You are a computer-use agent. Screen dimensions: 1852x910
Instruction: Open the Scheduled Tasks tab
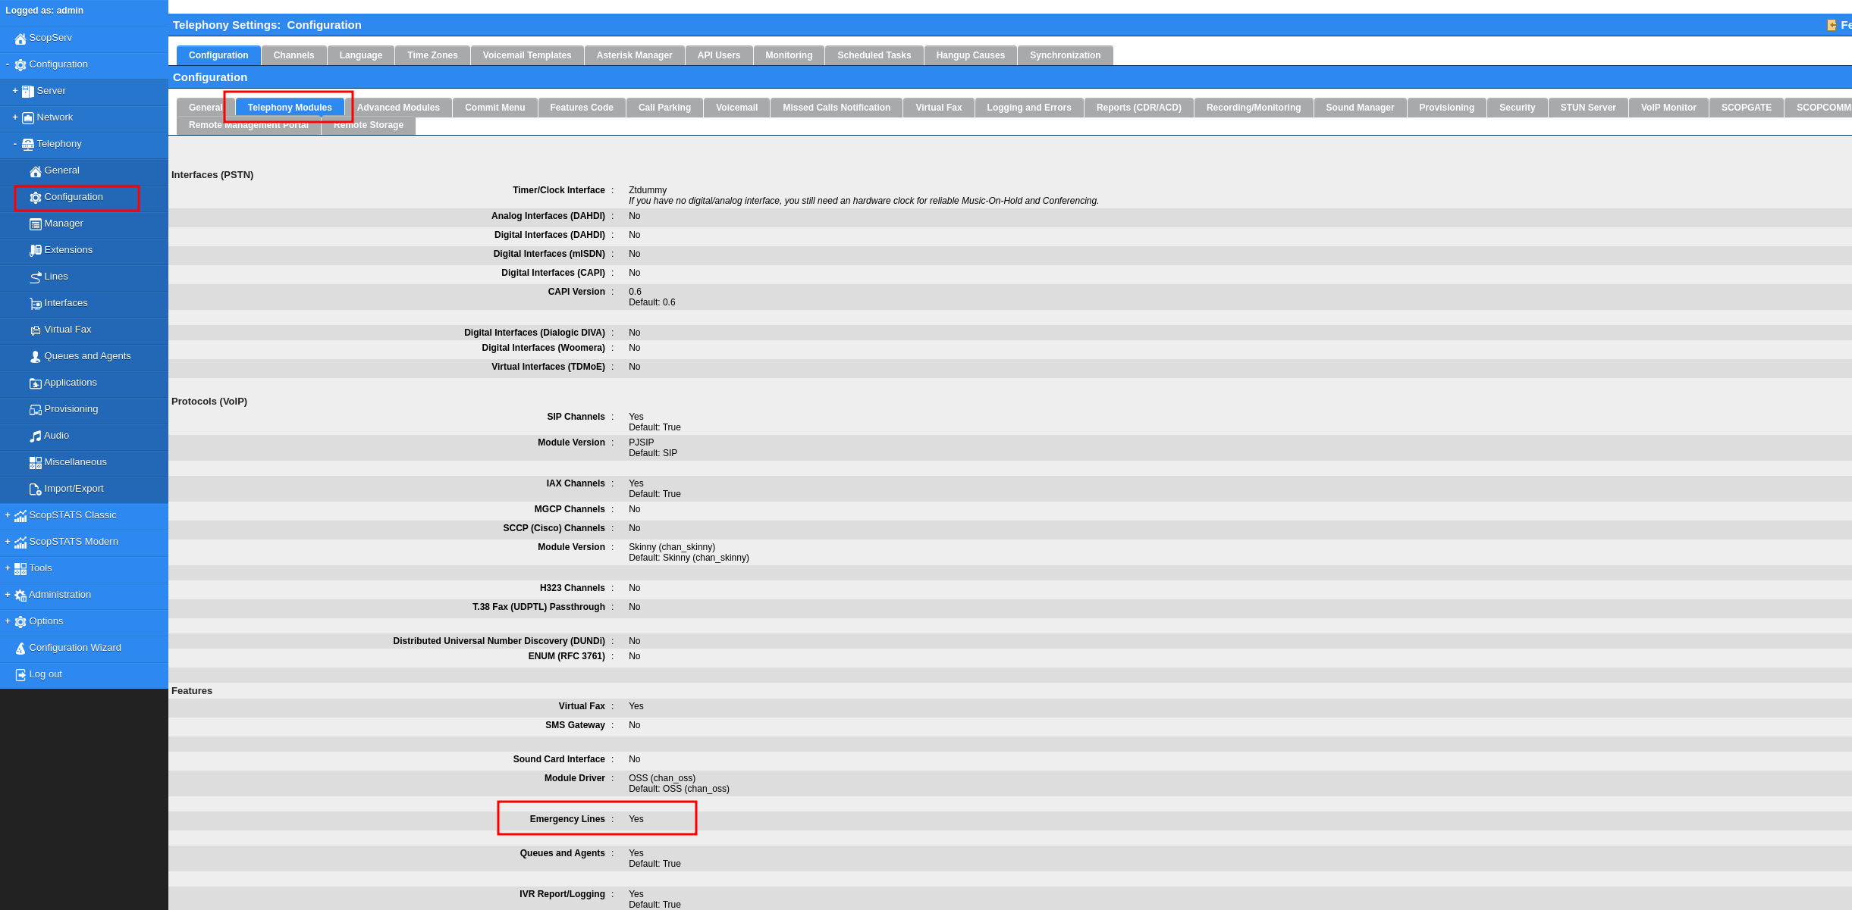tap(874, 55)
